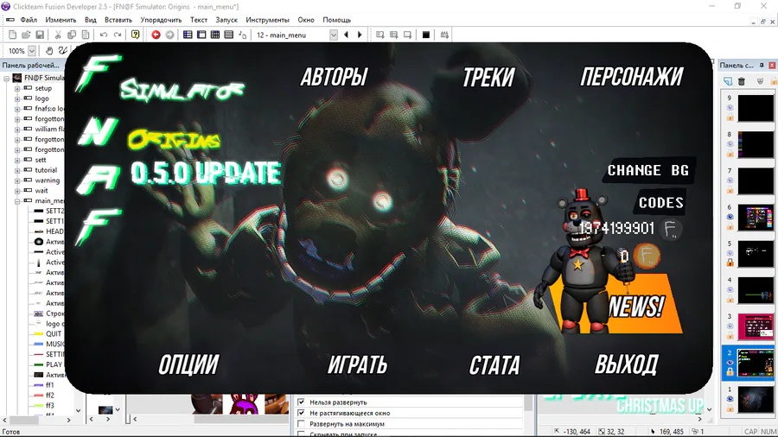Open the Изменить menu

click(61, 20)
